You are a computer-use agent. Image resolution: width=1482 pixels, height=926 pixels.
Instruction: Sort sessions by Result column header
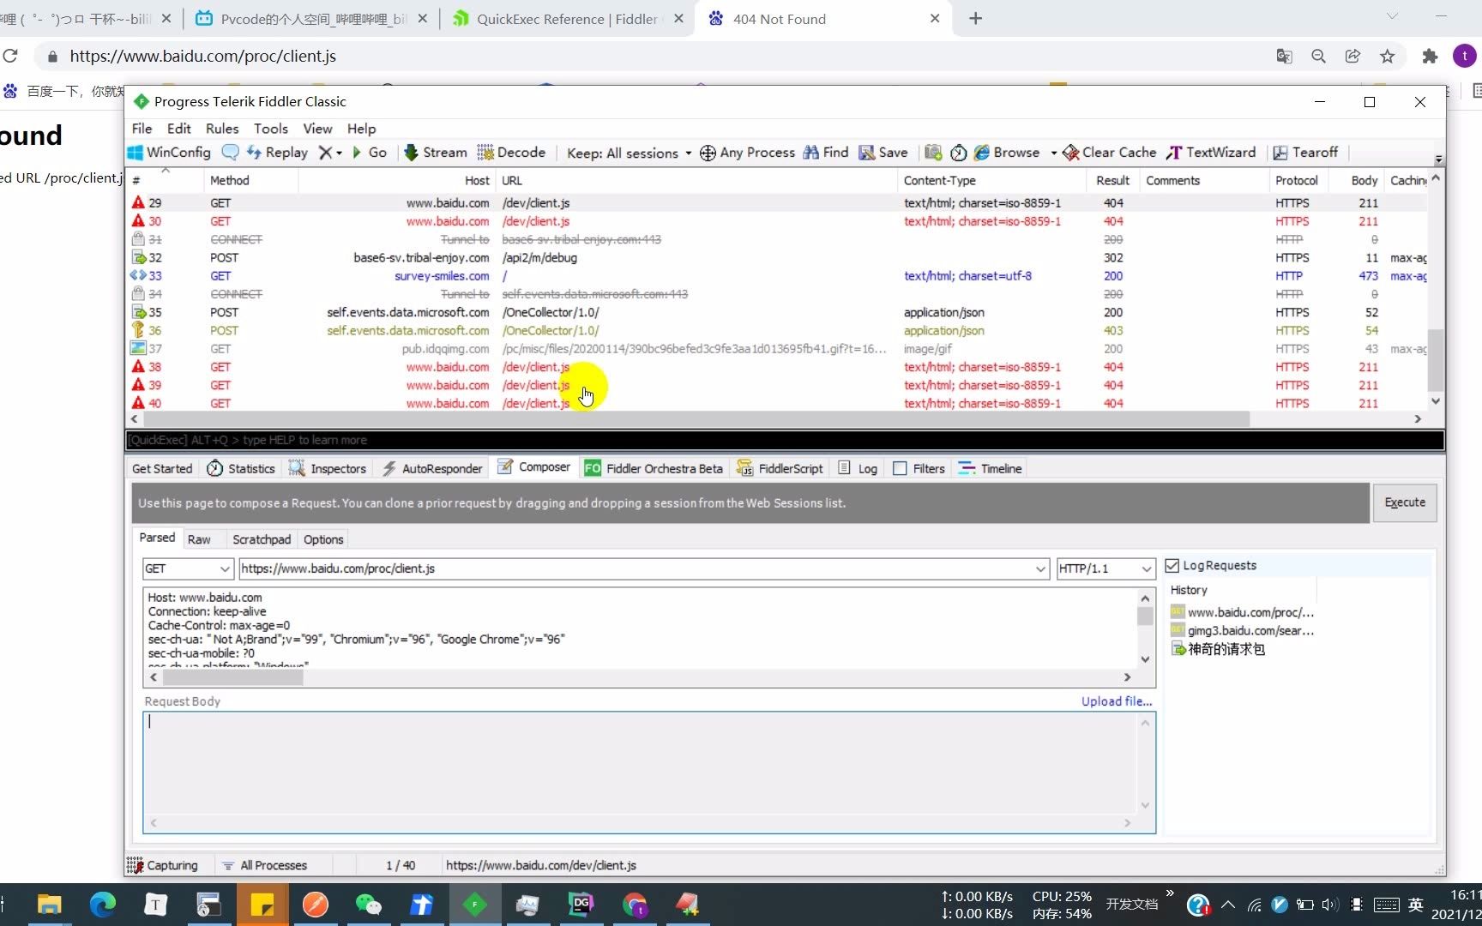click(1112, 180)
